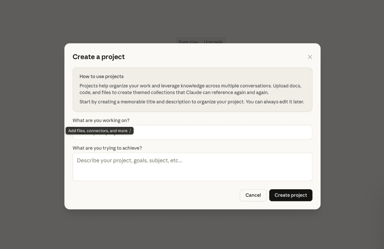384x249 pixels.
Task: Click the "What are you working on?" label
Action: click(x=101, y=120)
